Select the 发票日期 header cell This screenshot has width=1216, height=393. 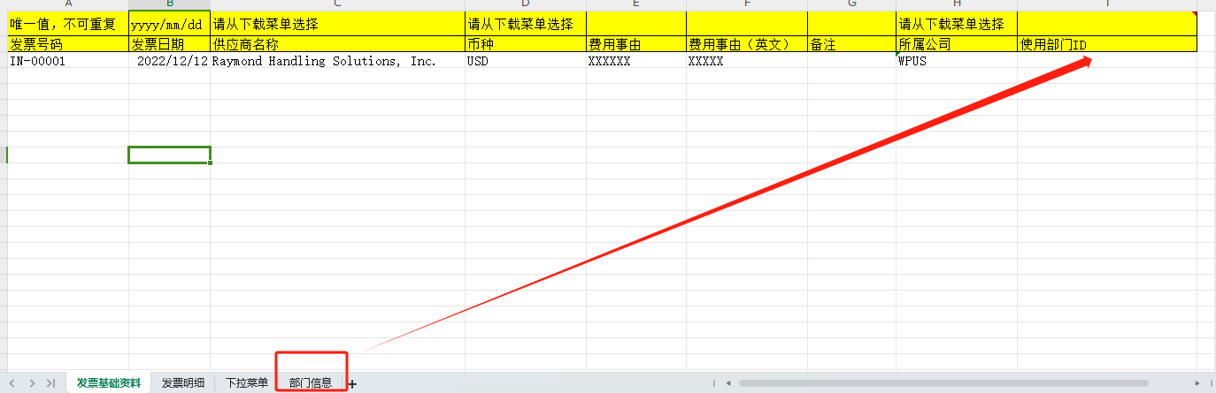(170, 44)
